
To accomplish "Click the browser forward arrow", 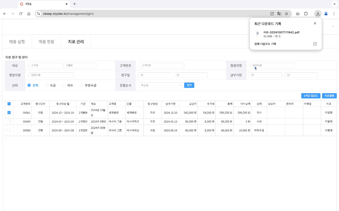I will coord(13,13).
